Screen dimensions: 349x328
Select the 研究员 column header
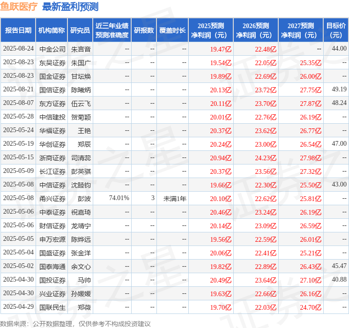(80, 30)
